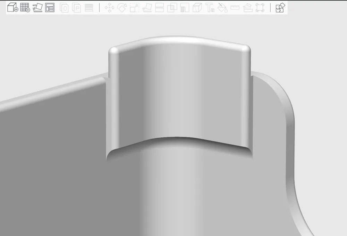Open the Arrange all objects tool

click(50, 8)
